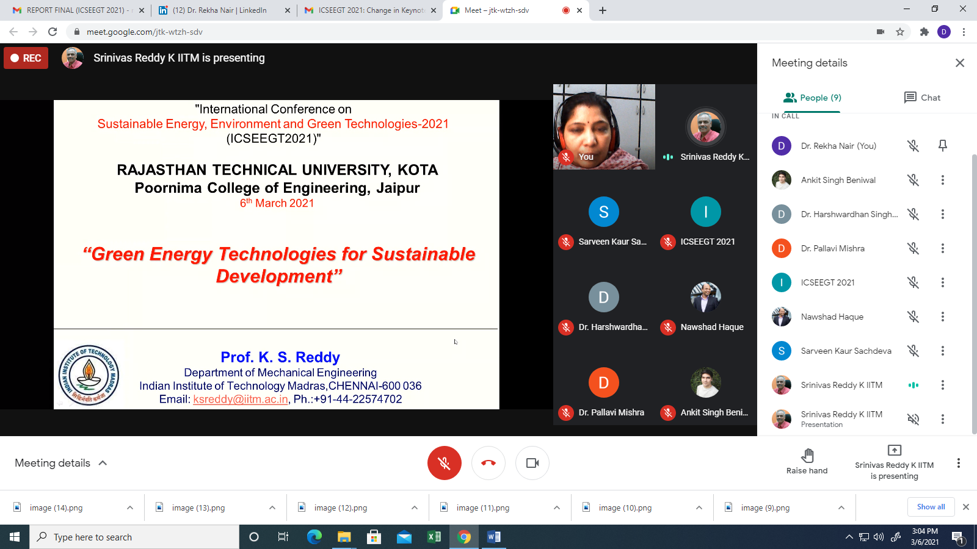Image resolution: width=977 pixels, height=549 pixels.
Task: Click the mic icon for Sarveen Kaur Sachdeva
Action: pos(913,351)
